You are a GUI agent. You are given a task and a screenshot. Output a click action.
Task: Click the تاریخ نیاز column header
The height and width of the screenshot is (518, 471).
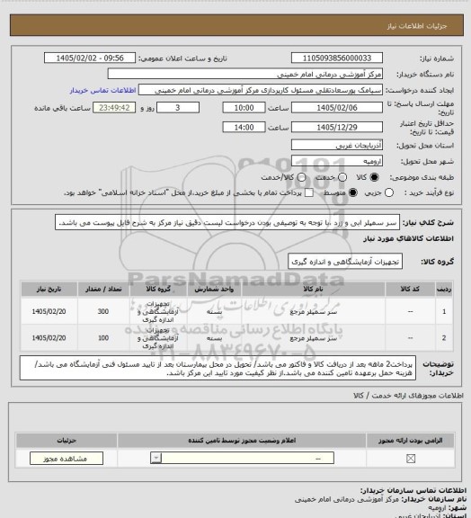[x=49, y=289]
